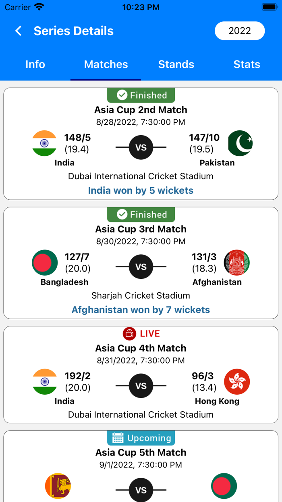
Task: Switch to the Stands tab
Action: [176, 64]
